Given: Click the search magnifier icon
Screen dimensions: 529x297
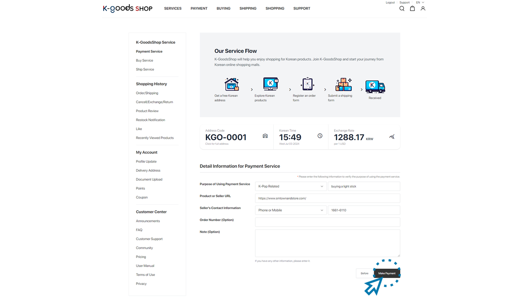Looking at the screenshot, I should [x=402, y=9].
